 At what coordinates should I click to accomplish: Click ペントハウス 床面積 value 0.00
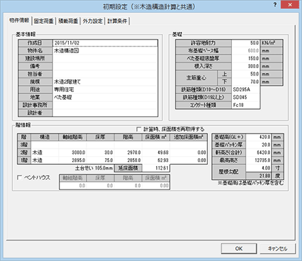click(x=156, y=185)
